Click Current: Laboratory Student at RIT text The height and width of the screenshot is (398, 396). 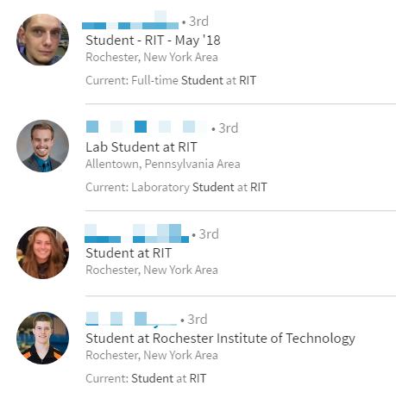click(176, 187)
